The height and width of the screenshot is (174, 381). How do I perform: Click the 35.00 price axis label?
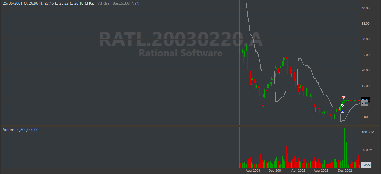coord(365,24)
